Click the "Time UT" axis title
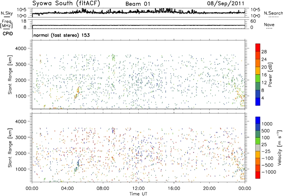 (x=138, y=194)
